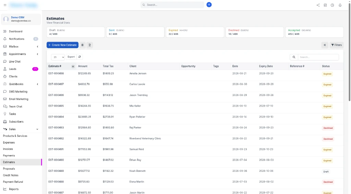This screenshot has height=194, width=351.
Task: Sort by the Amount column header
Action: pyautogui.click(x=83, y=66)
